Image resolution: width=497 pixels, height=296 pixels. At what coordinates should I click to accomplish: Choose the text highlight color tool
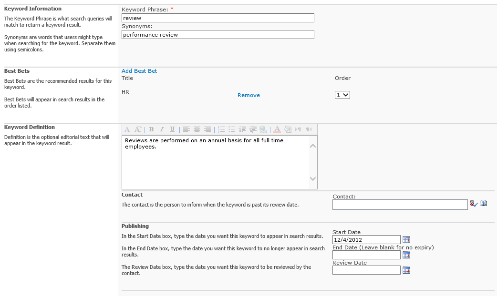288,129
